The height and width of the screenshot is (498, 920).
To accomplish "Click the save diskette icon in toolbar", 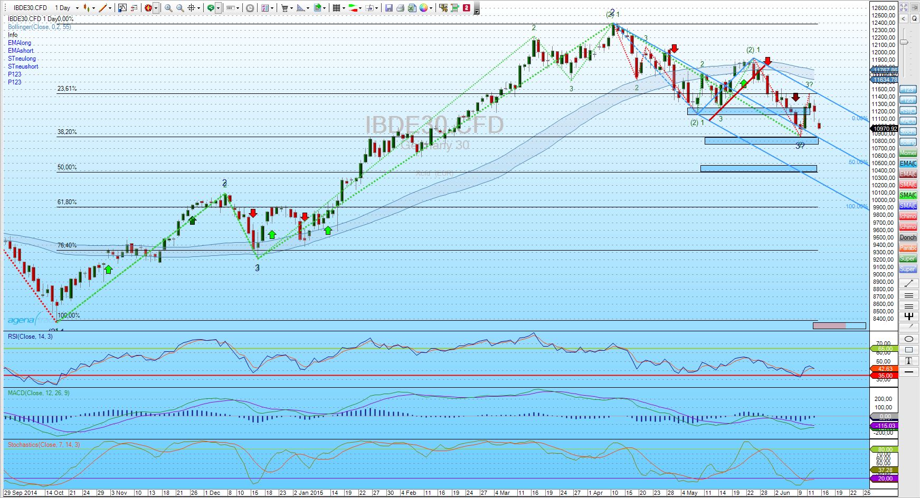I will tap(388, 8).
